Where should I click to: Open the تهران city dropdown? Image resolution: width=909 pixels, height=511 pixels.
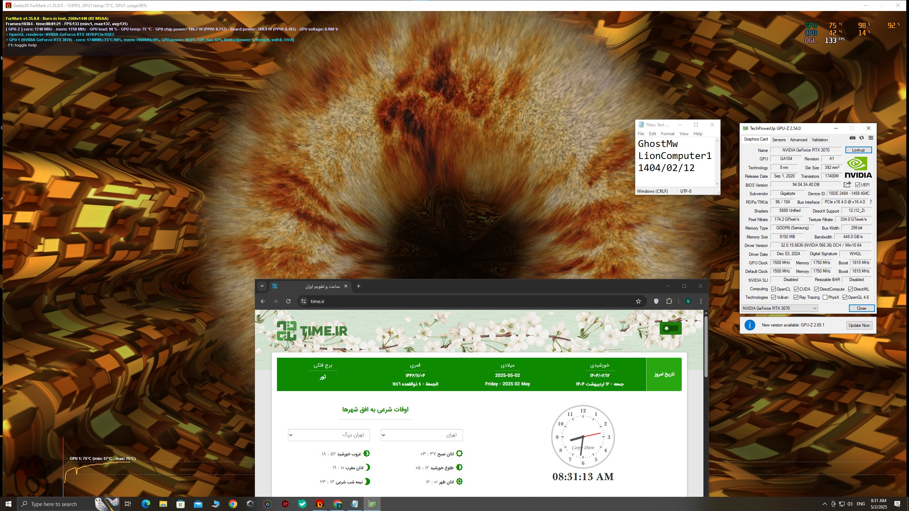(421, 435)
